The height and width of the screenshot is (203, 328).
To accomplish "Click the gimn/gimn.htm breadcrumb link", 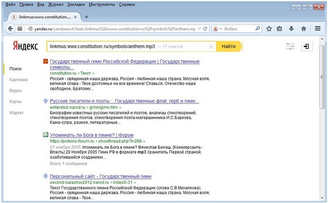I will (x=103, y=108).
